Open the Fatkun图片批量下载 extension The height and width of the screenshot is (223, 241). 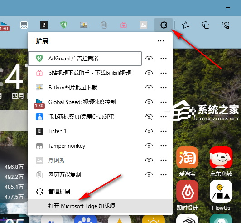point(85,88)
